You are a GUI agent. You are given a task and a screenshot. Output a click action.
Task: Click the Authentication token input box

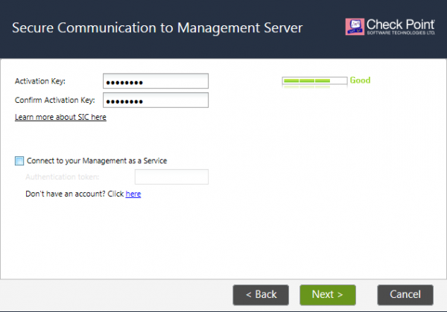click(x=171, y=177)
